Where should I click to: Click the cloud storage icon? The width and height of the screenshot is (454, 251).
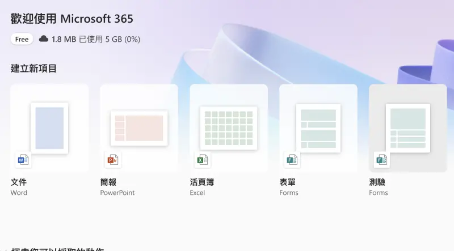click(x=44, y=39)
